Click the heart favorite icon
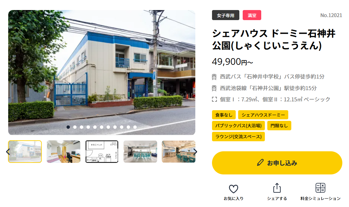The image size is (349, 207). [234, 189]
